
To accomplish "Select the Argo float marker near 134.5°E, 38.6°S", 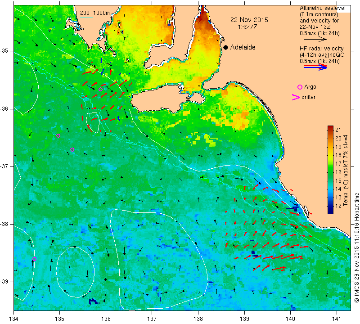I will [x=35, y=259].
